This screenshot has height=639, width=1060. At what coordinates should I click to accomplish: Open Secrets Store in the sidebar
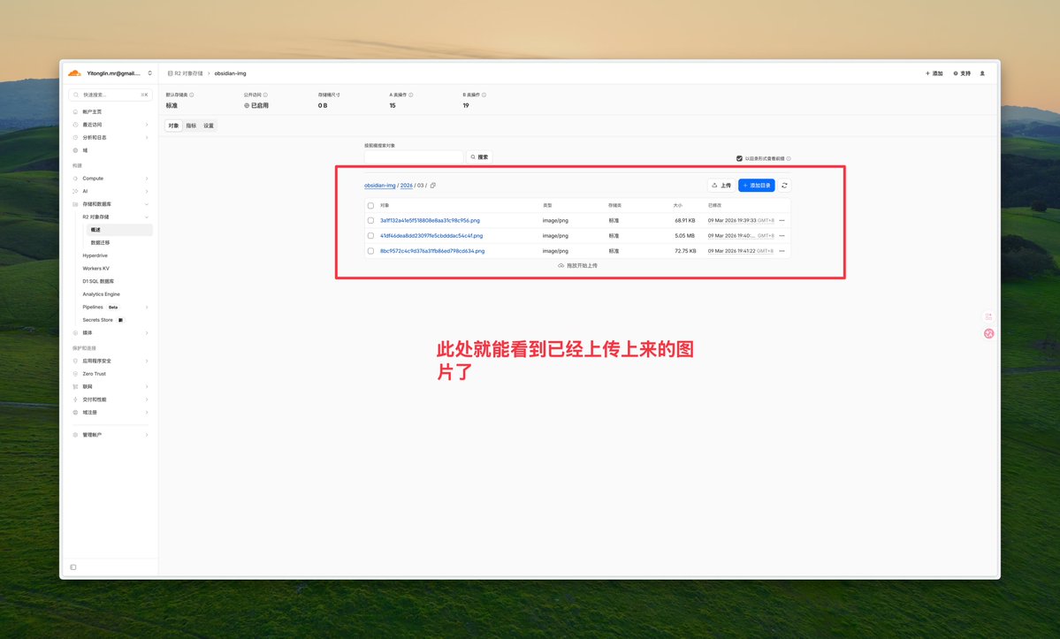click(98, 320)
